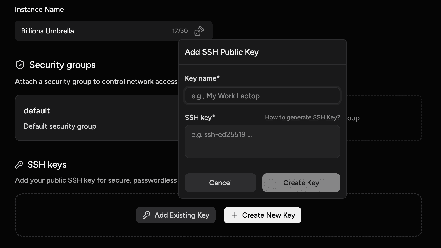Click the key icon next to SSH keys heading

pos(20,165)
